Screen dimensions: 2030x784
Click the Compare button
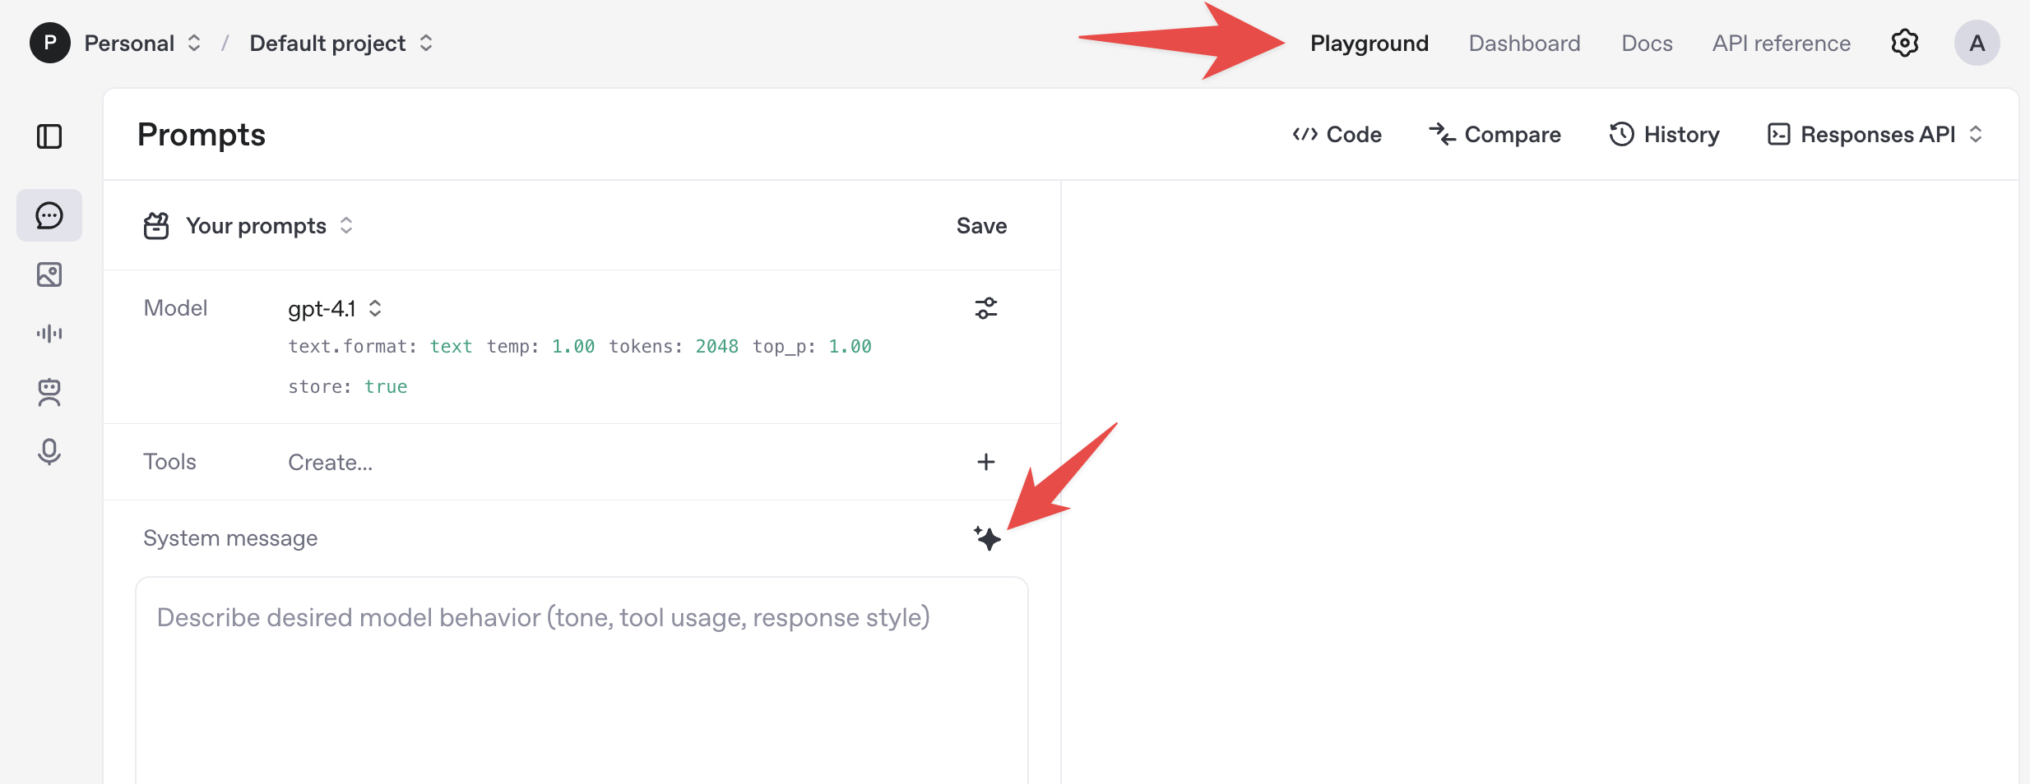click(1495, 135)
